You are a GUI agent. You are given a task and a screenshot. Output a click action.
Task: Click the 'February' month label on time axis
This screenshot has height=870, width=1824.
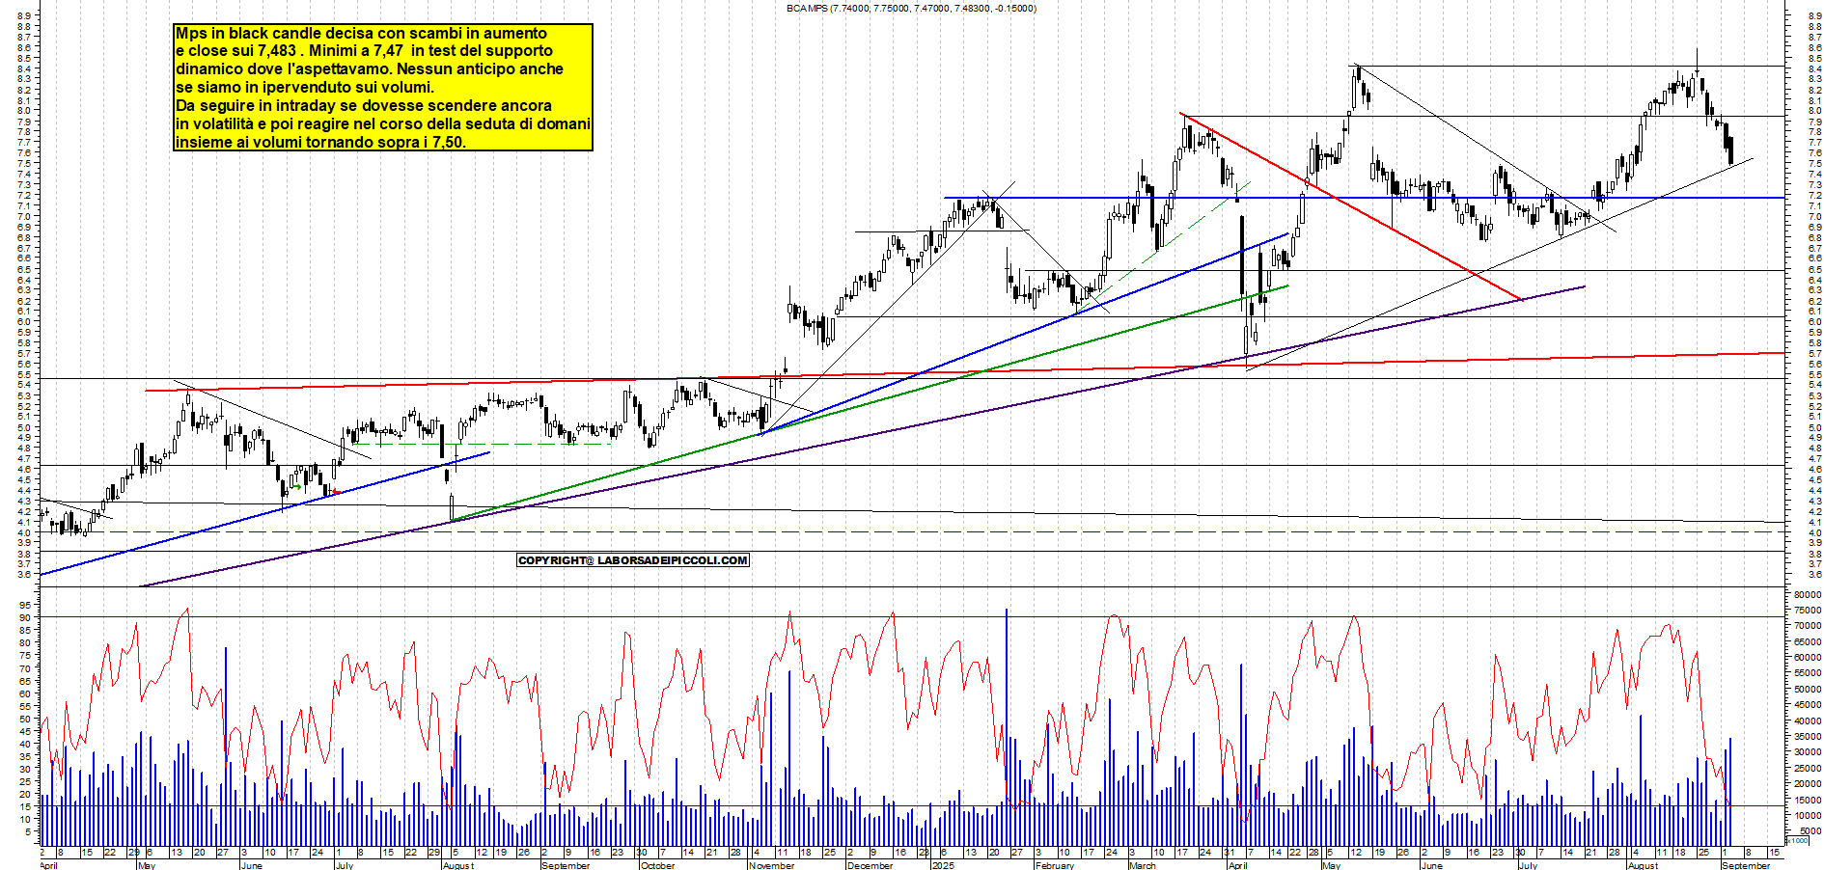coord(1055,865)
